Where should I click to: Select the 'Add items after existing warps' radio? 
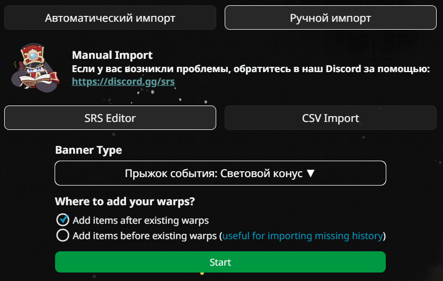(63, 220)
